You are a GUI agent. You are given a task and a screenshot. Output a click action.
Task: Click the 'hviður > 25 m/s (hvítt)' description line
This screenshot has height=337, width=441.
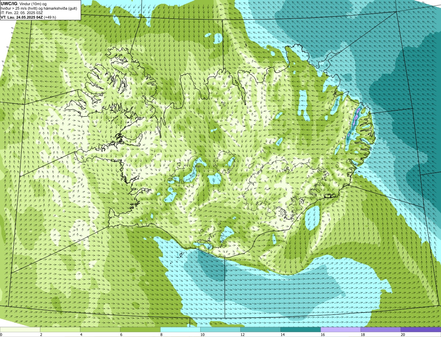pyautogui.click(x=39, y=8)
